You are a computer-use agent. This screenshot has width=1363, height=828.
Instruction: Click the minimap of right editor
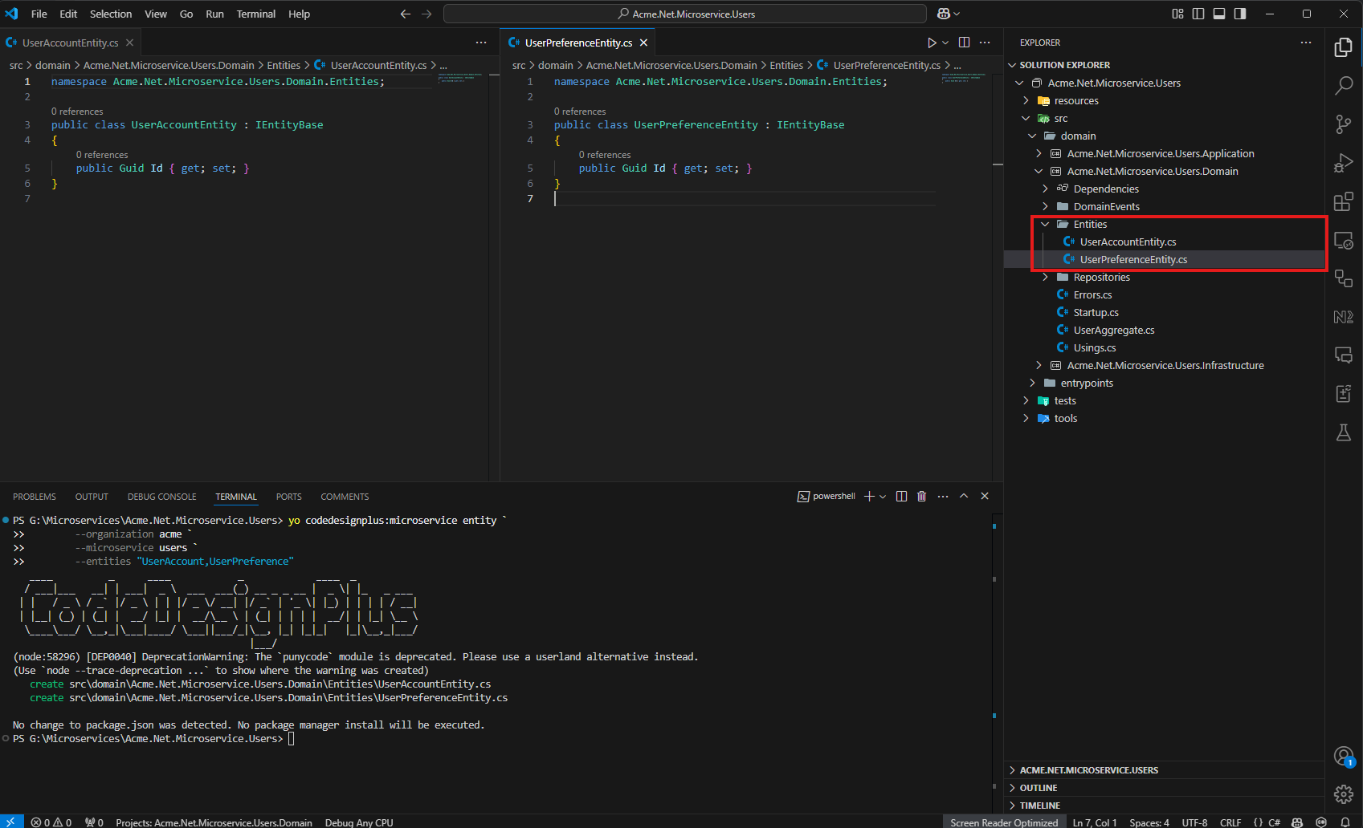click(964, 79)
